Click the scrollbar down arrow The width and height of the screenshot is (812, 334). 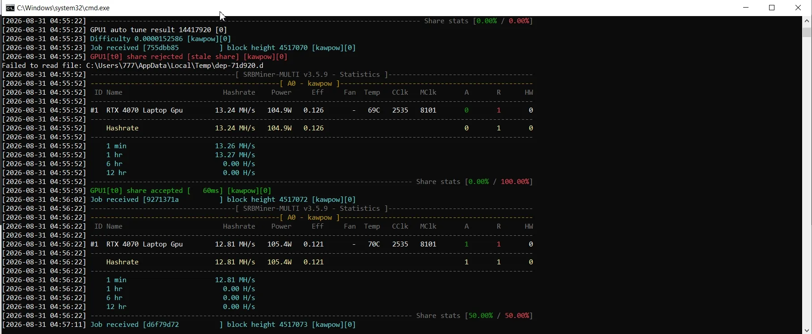pos(807,330)
